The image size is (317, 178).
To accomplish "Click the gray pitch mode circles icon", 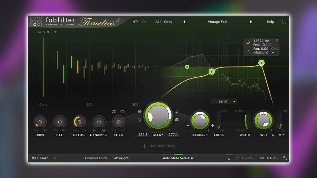I will pos(122,112).
